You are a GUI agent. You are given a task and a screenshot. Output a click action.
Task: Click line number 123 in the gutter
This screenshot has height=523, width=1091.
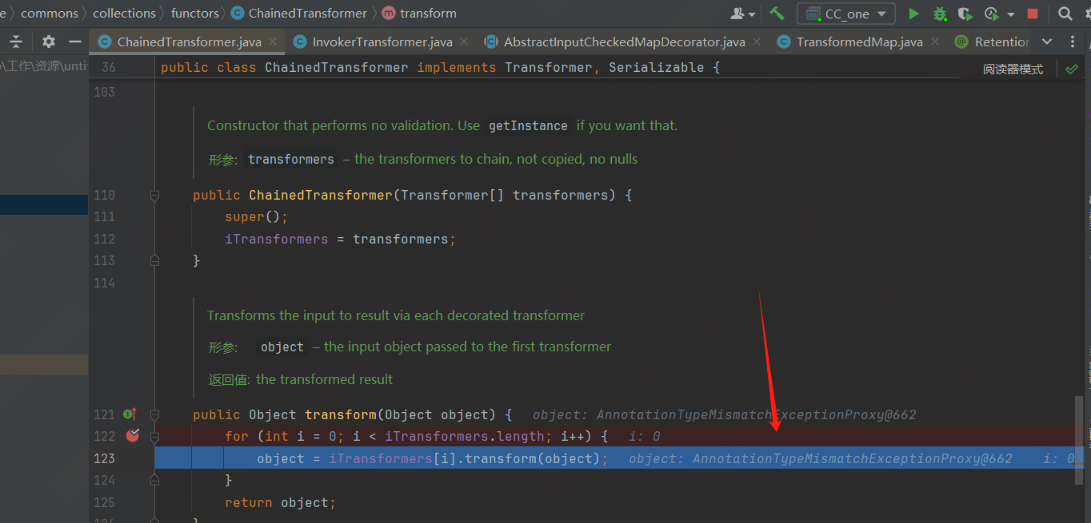pos(105,458)
